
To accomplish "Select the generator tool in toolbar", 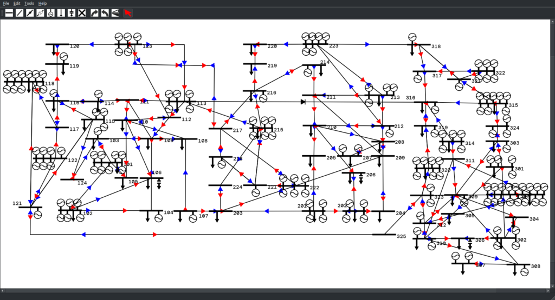I will [x=50, y=13].
